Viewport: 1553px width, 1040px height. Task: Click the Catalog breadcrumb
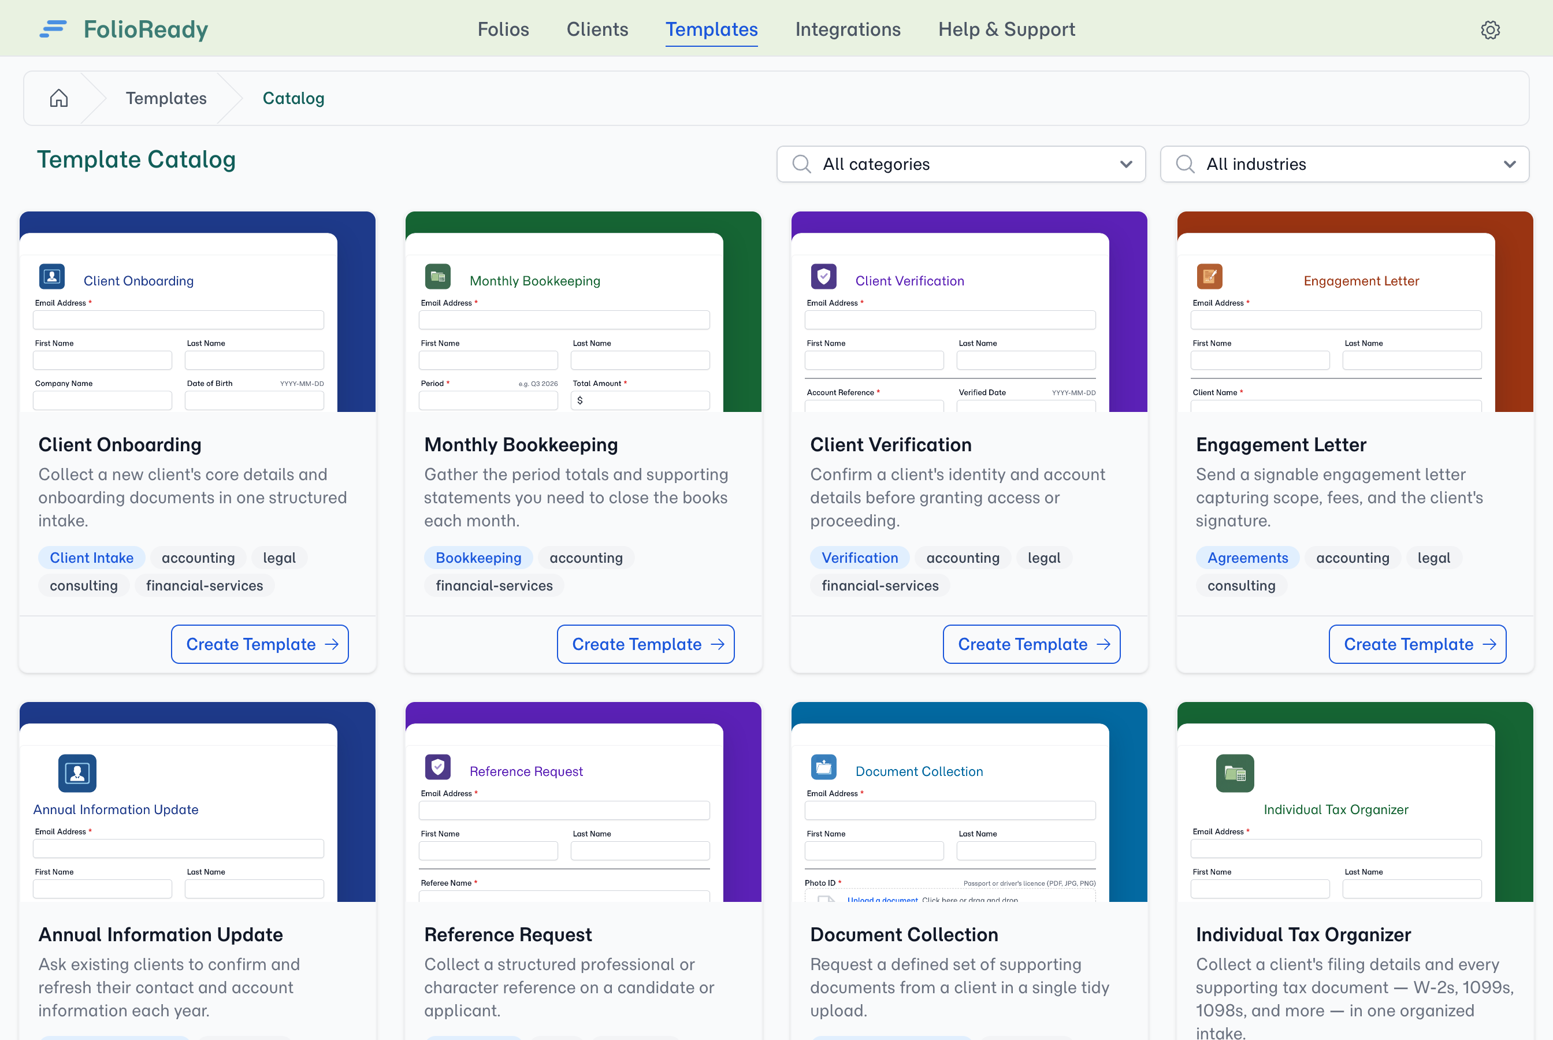(293, 98)
